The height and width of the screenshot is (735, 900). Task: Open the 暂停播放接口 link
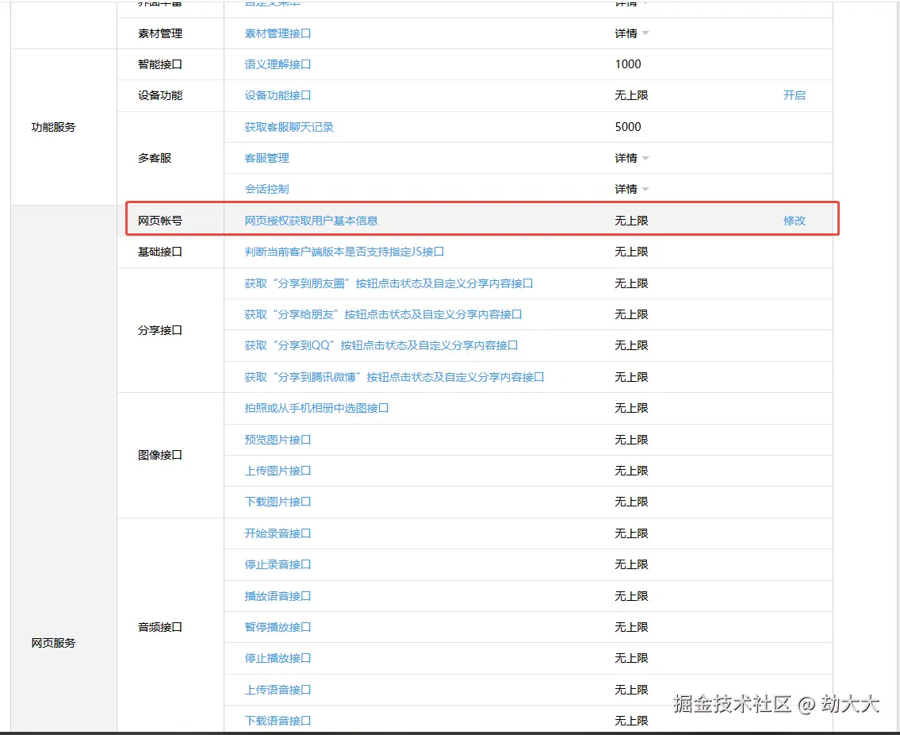pyautogui.click(x=279, y=627)
